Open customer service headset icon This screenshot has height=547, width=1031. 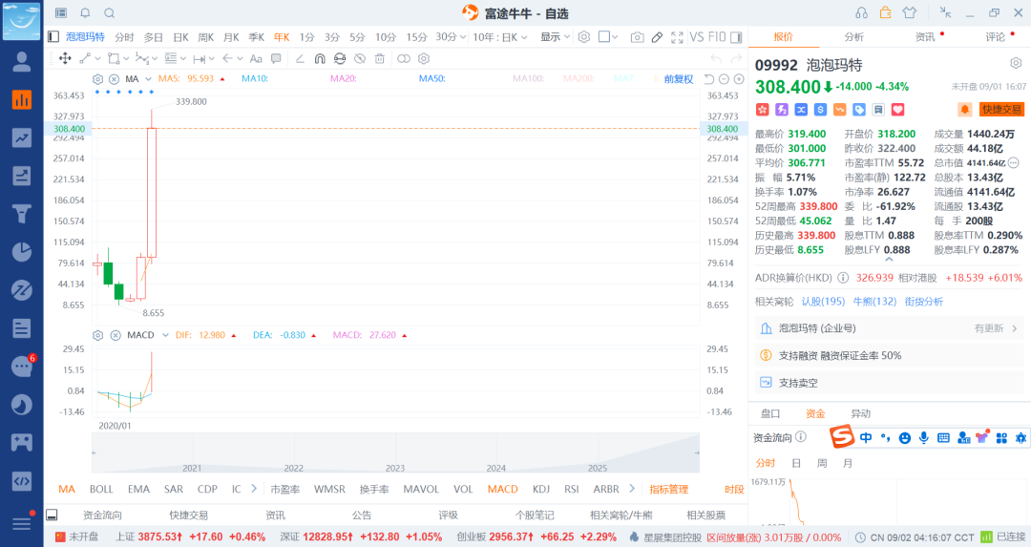[x=861, y=13]
